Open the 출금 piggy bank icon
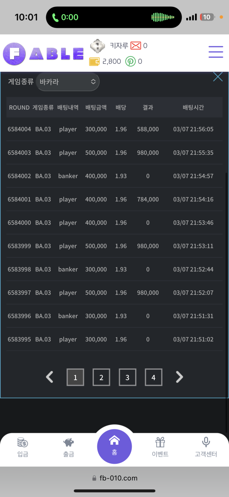Viewport: 229px width, 497px height. 69,443
